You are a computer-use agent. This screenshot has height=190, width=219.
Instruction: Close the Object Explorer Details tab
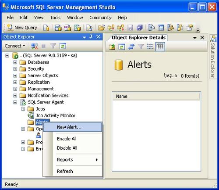pyautogui.click(x=202, y=38)
